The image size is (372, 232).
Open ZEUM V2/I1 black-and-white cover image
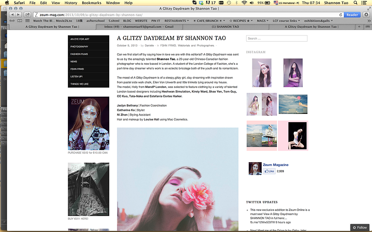pyautogui.click(x=89, y=189)
